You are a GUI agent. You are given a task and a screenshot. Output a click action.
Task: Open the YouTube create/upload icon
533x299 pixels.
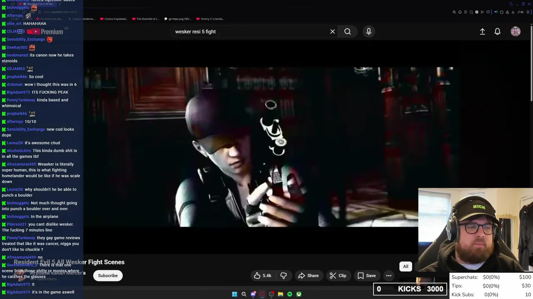click(482, 32)
